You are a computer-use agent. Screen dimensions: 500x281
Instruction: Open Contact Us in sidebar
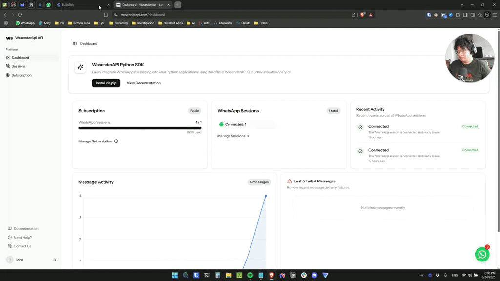[x=20, y=246]
